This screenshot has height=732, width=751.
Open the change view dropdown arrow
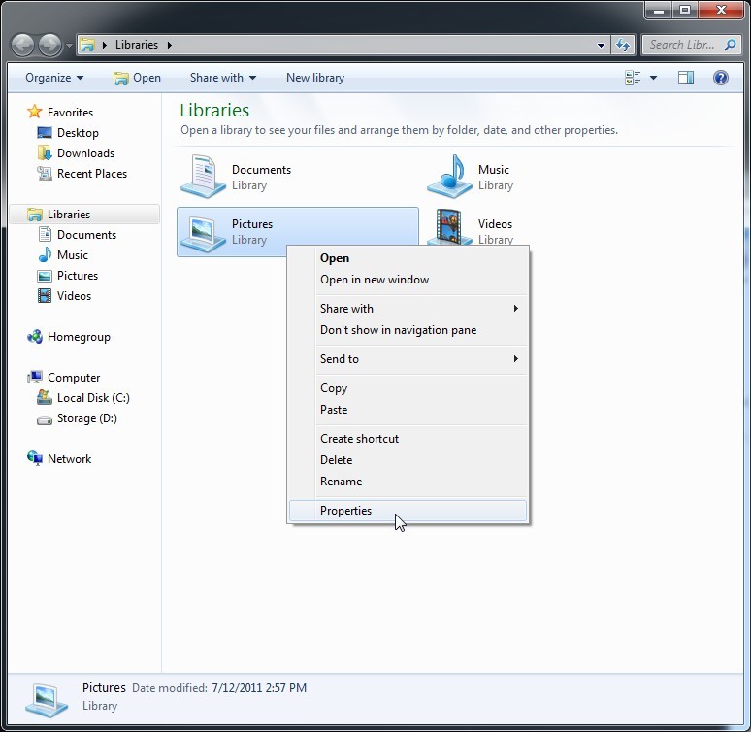click(x=653, y=78)
